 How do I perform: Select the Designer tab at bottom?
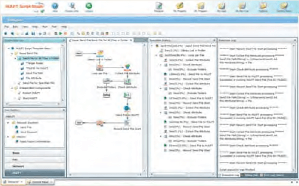point(13,182)
